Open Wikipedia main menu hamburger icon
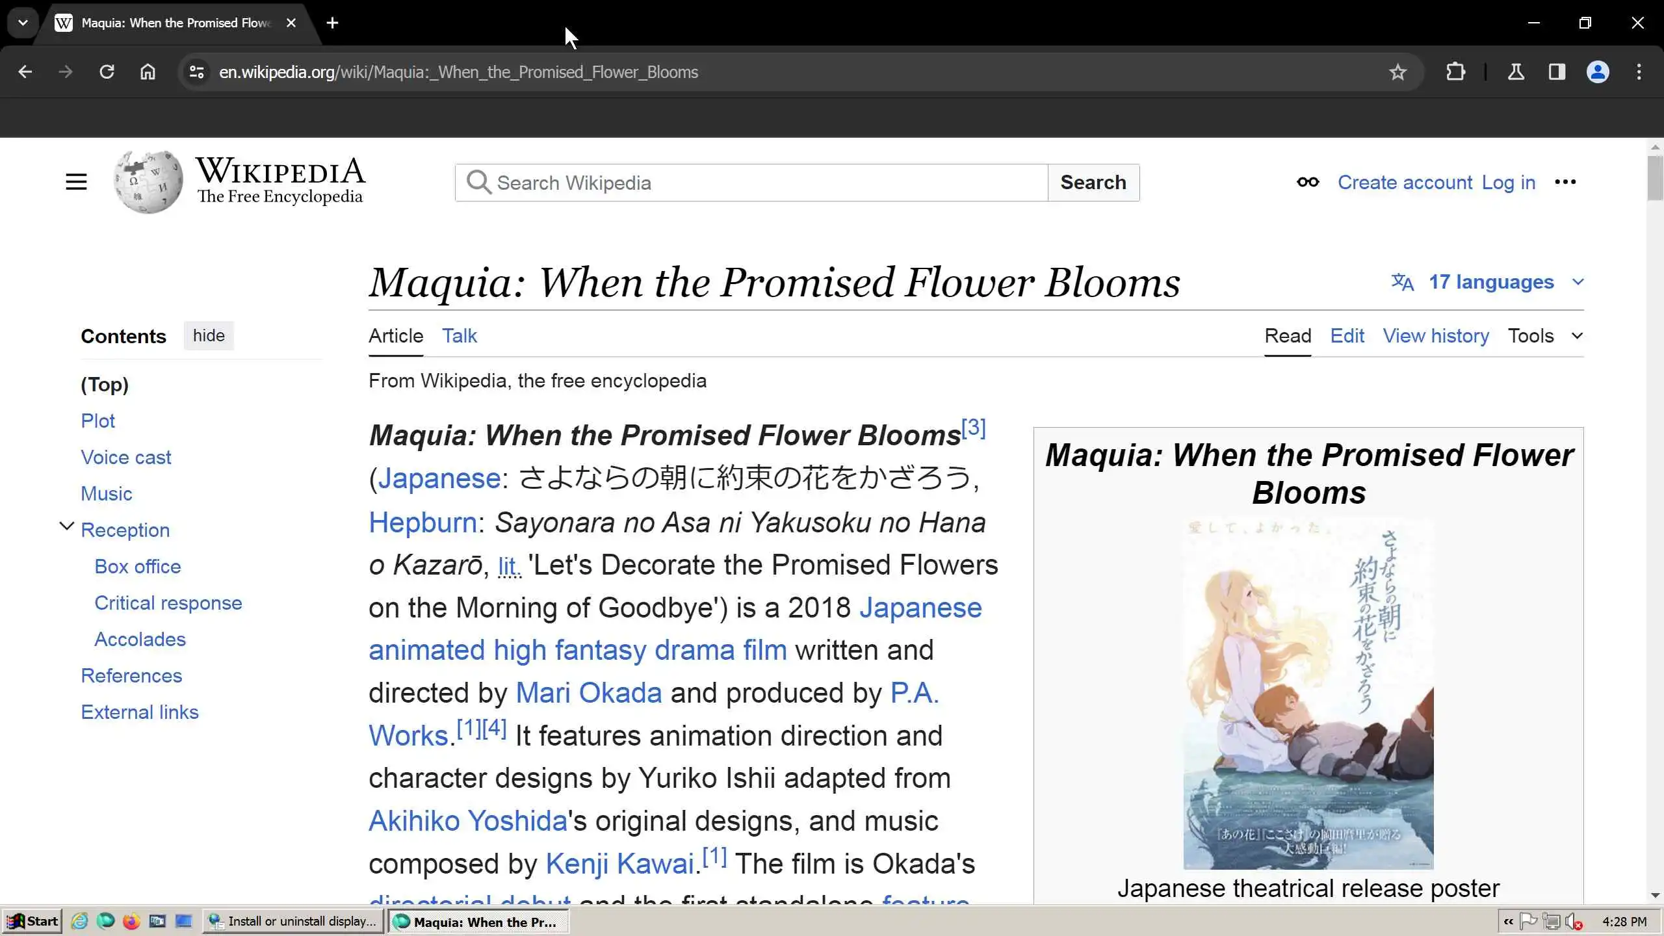Viewport: 1664px width, 936px height. (x=76, y=182)
